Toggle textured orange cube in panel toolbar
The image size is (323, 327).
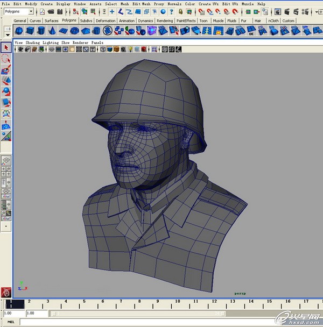point(116,49)
